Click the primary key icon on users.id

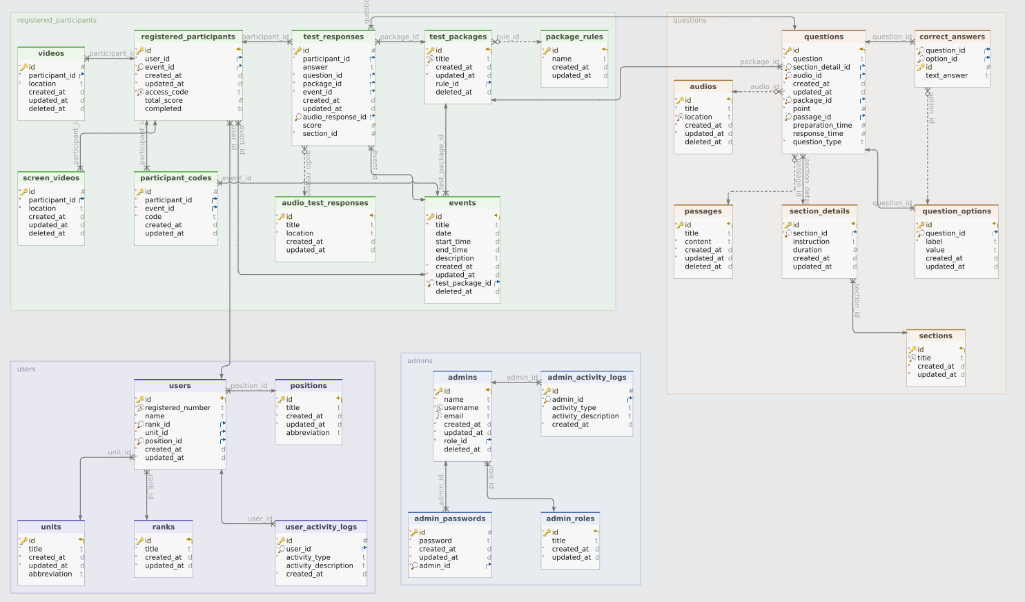[141, 399]
